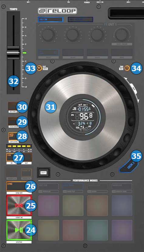Toggle the AUTO LOOP button

(14, 136)
